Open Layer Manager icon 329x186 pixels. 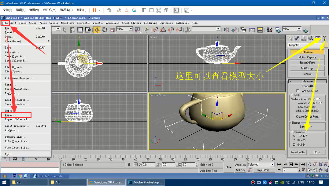click(x=243, y=30)
